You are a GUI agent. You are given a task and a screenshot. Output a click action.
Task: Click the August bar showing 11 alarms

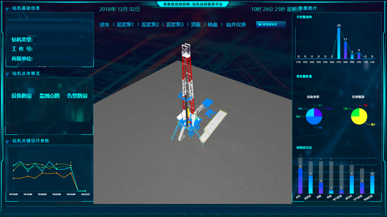pyautogui.click(x=345, y=50)
